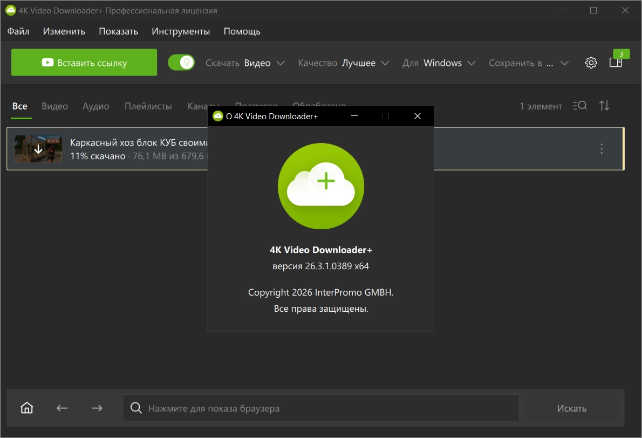Click the версия 26.3.1.0389 x64 text
Screen dimensions: 642x438
pos(320,266)
